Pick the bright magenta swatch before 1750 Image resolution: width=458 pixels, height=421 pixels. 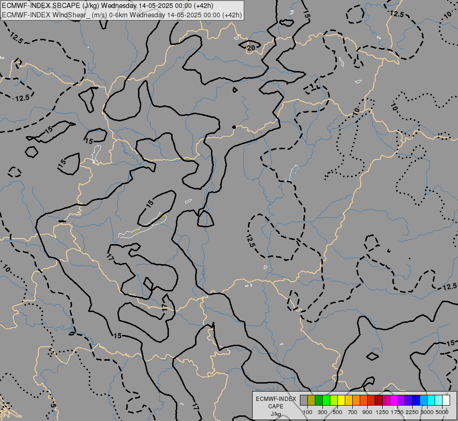coord(394,400)
